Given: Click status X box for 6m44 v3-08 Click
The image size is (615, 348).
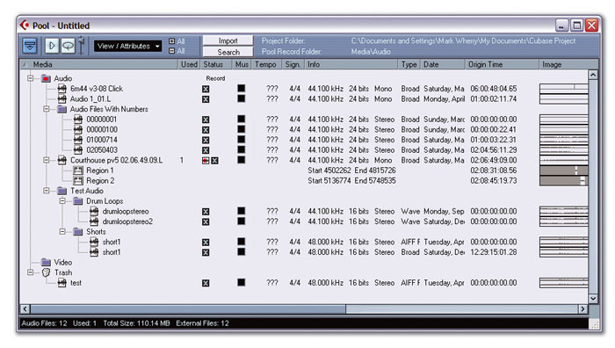Looking at the screenshot, I should [206, 89].
